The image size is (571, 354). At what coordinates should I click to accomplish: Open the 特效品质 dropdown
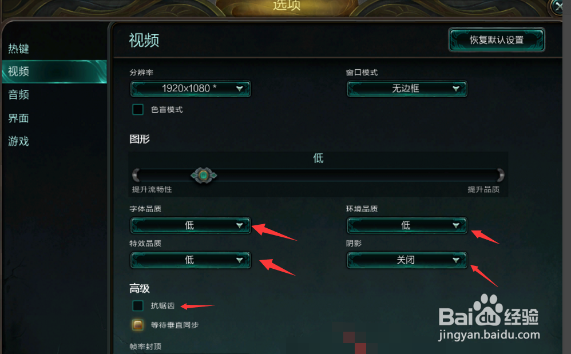191,260
